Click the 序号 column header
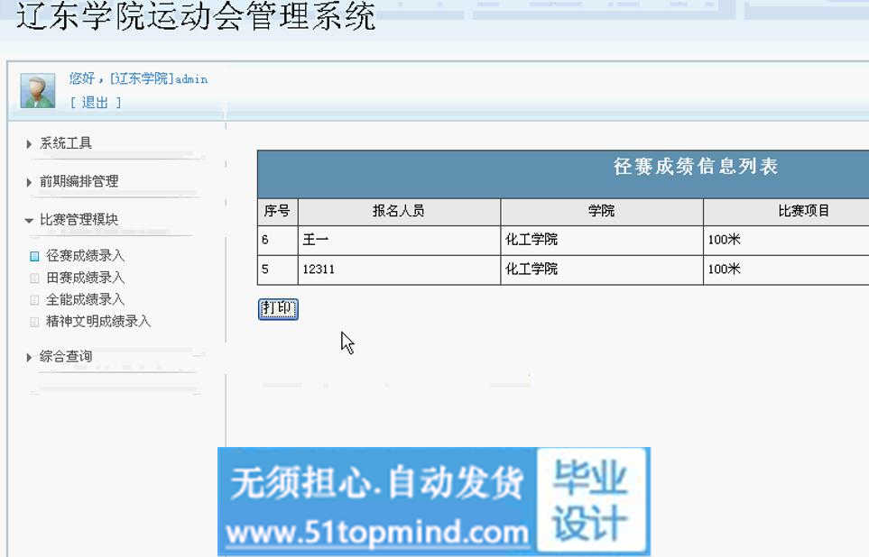 (278, 212)
